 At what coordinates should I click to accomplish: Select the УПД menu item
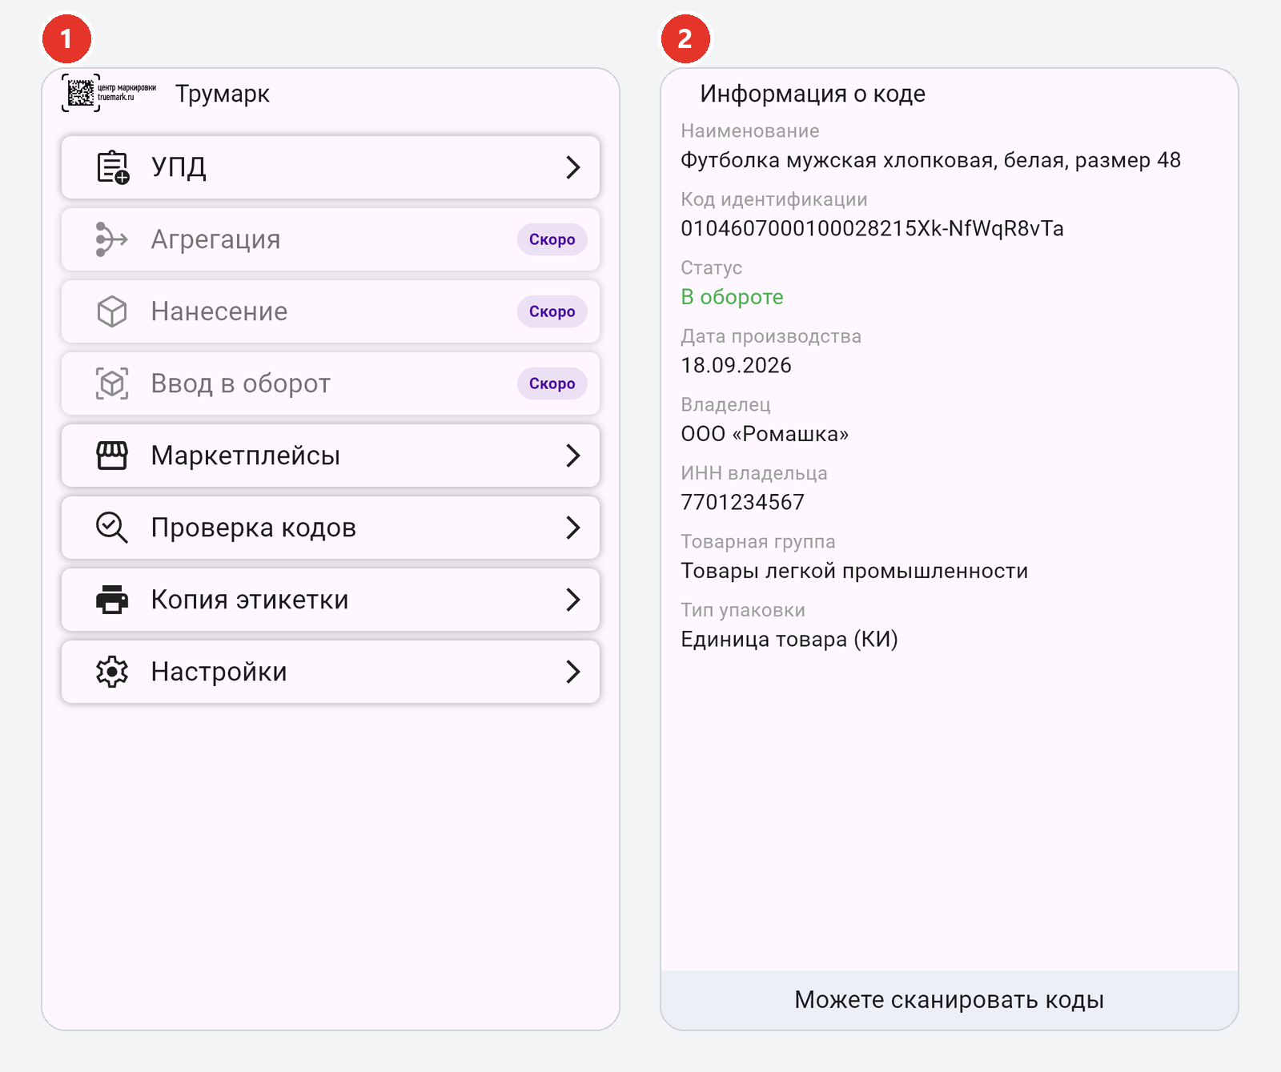(x=331, y=167)
